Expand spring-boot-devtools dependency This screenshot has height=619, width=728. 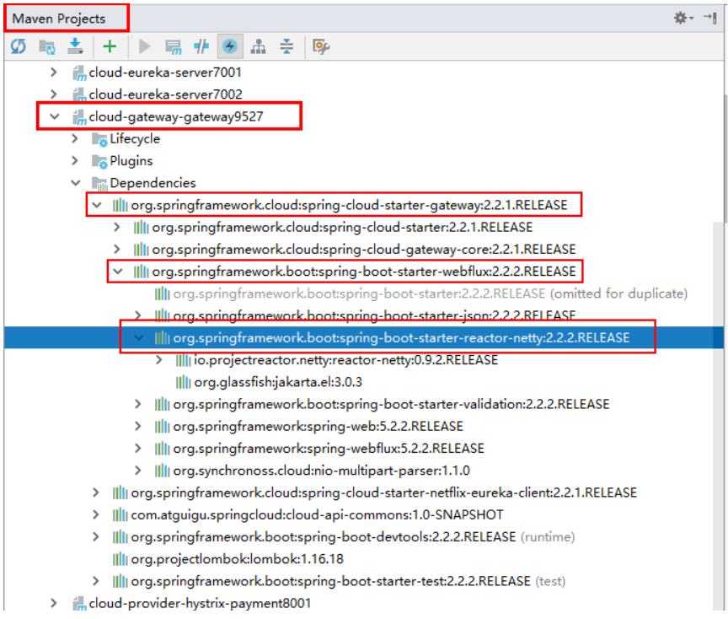pyautogui.click(x=96, y=537)
